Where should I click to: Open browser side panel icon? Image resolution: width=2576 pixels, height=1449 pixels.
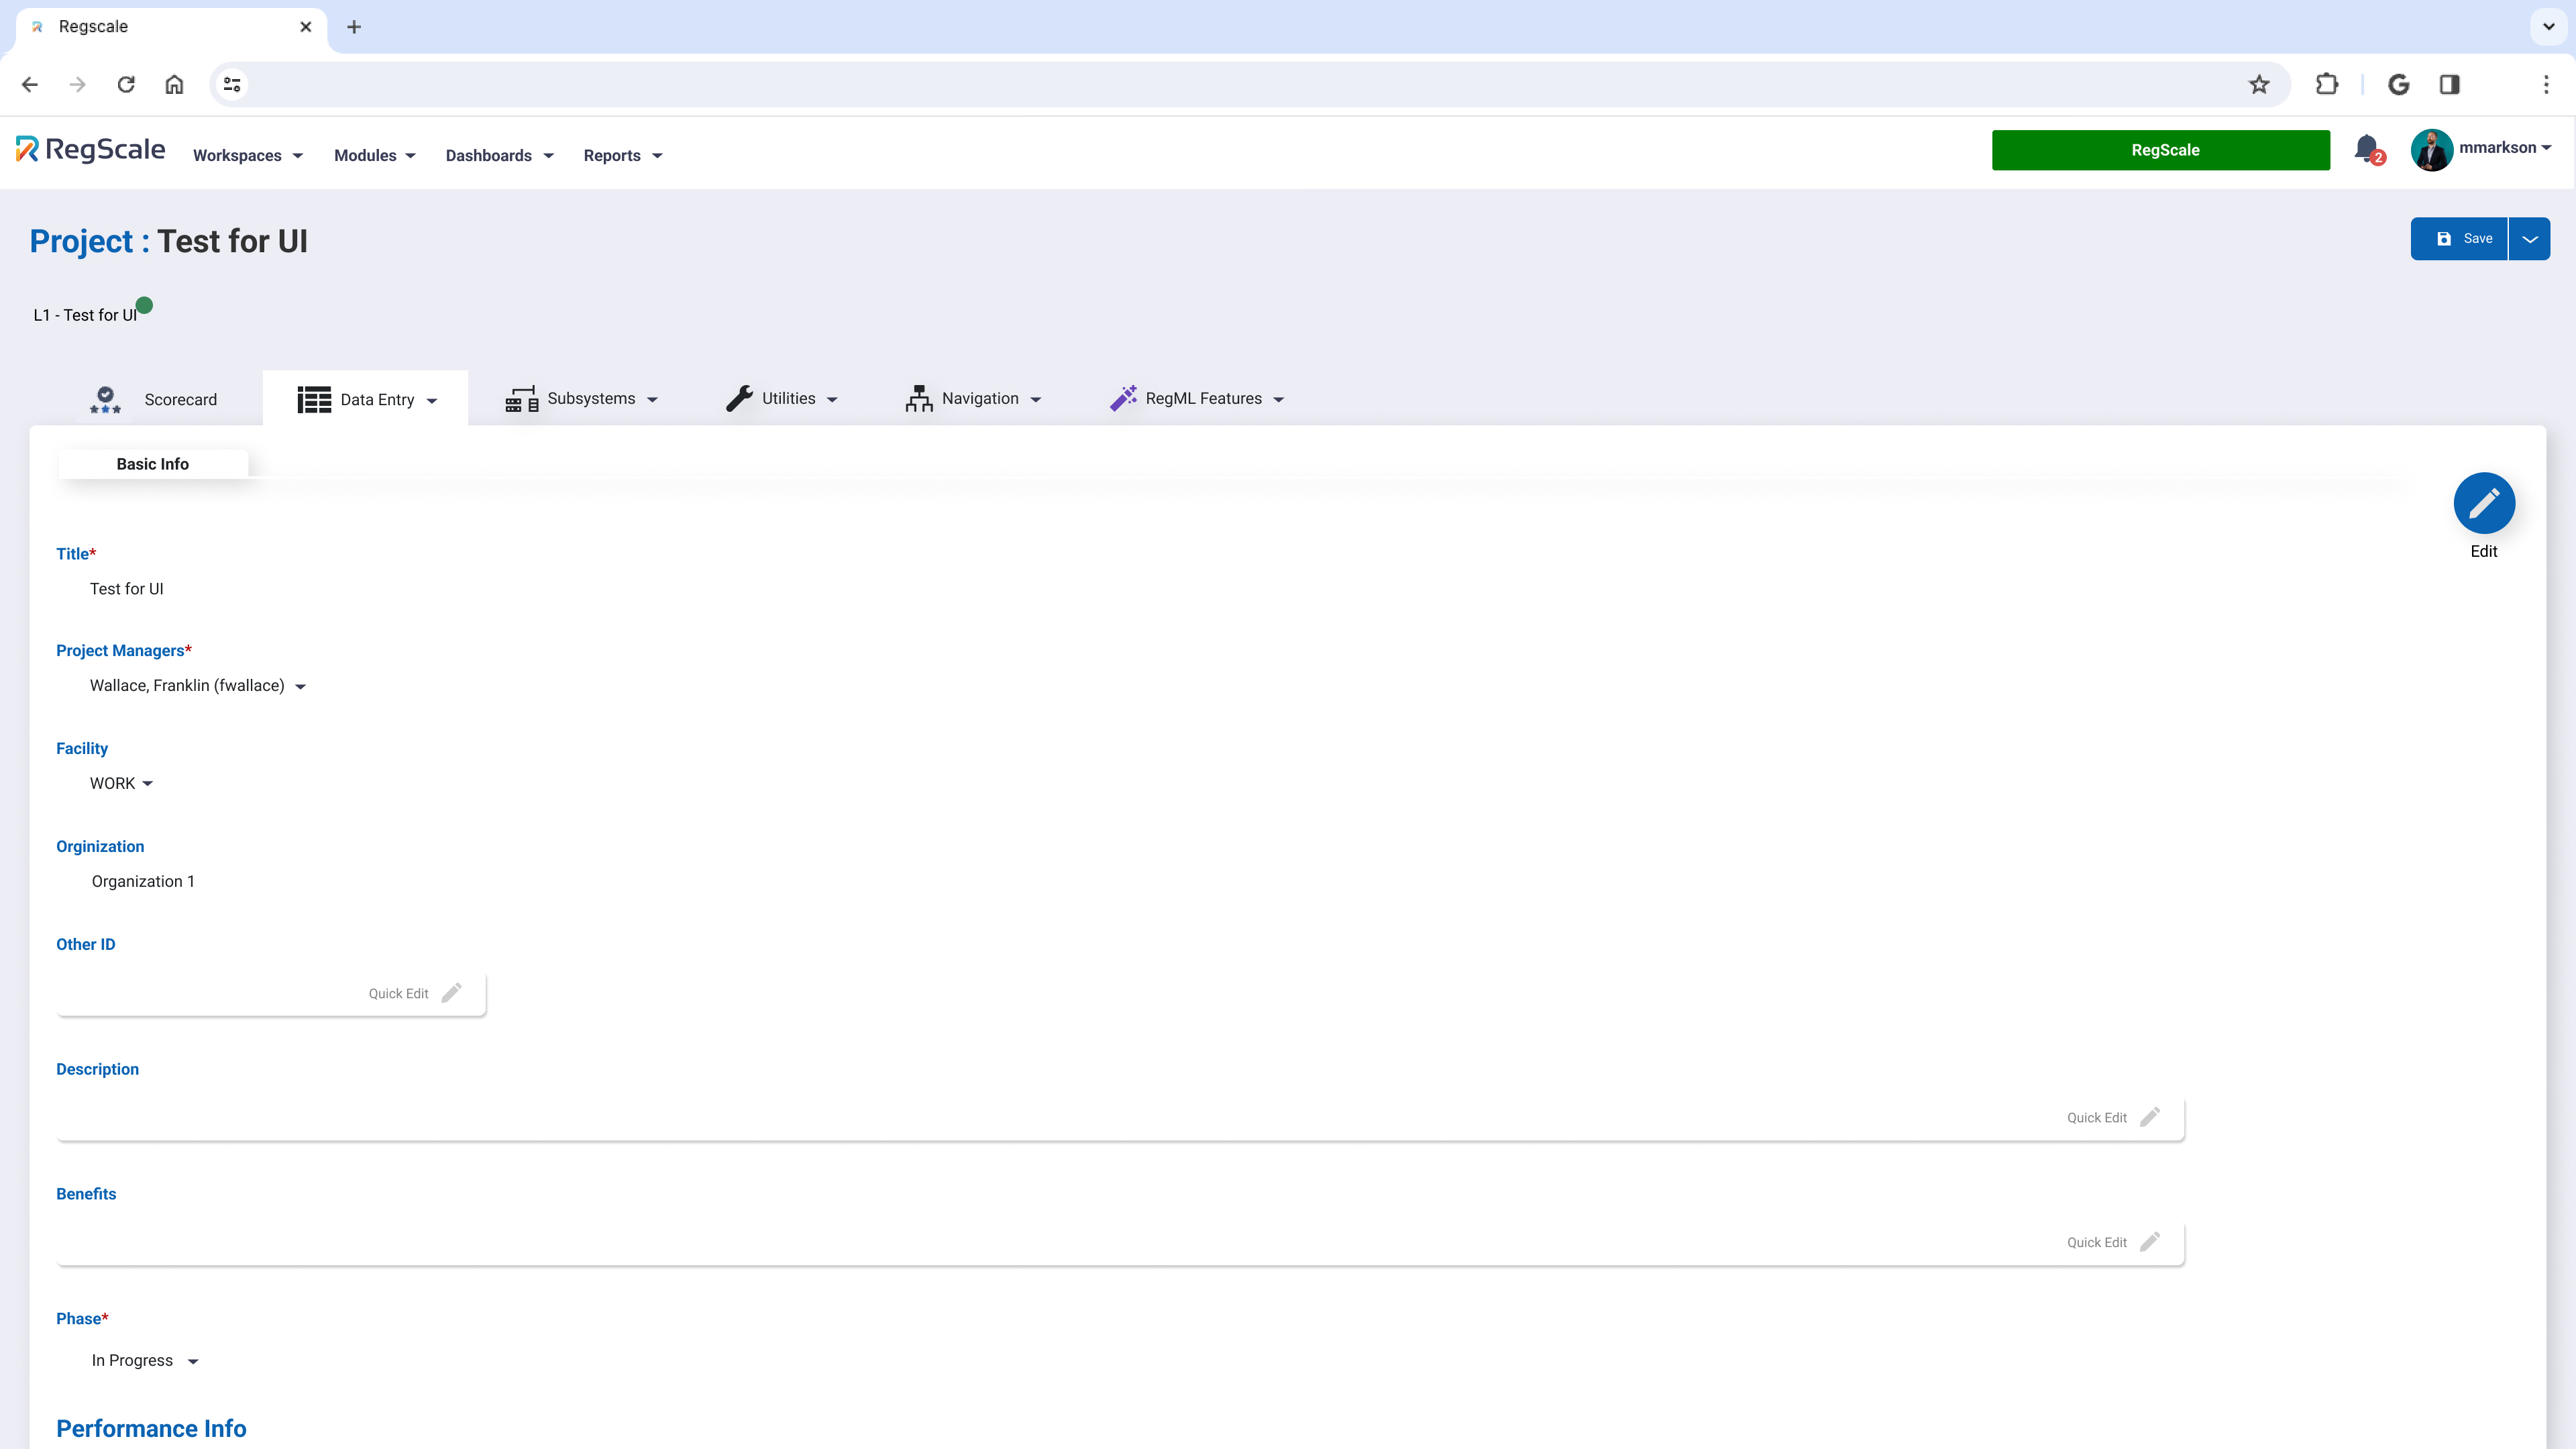pos(2449,85)
